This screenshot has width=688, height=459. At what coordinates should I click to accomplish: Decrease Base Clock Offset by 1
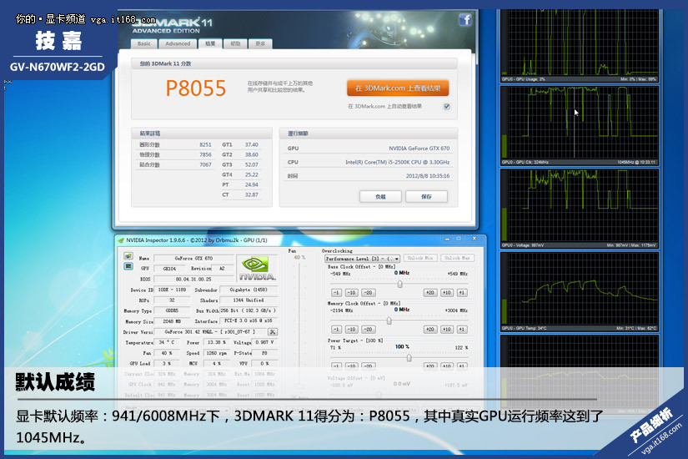(x=336, y=293)
